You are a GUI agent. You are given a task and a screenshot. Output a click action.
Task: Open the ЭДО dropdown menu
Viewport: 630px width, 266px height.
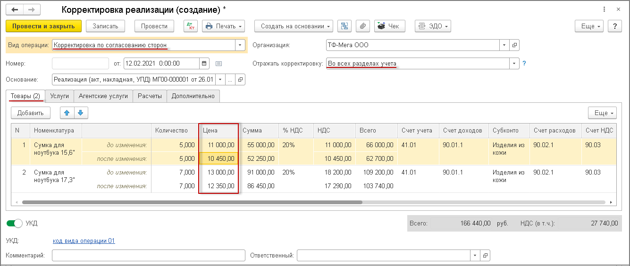coord(433,26)
